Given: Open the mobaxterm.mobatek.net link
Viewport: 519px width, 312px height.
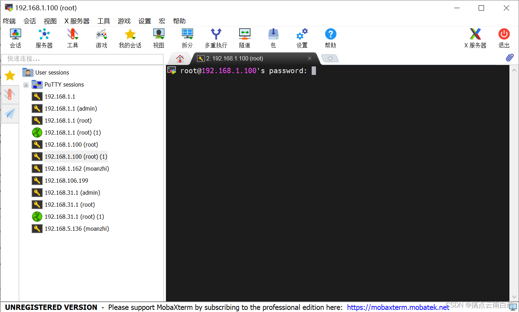Looking at the screenshot, I should coord(398,307).
